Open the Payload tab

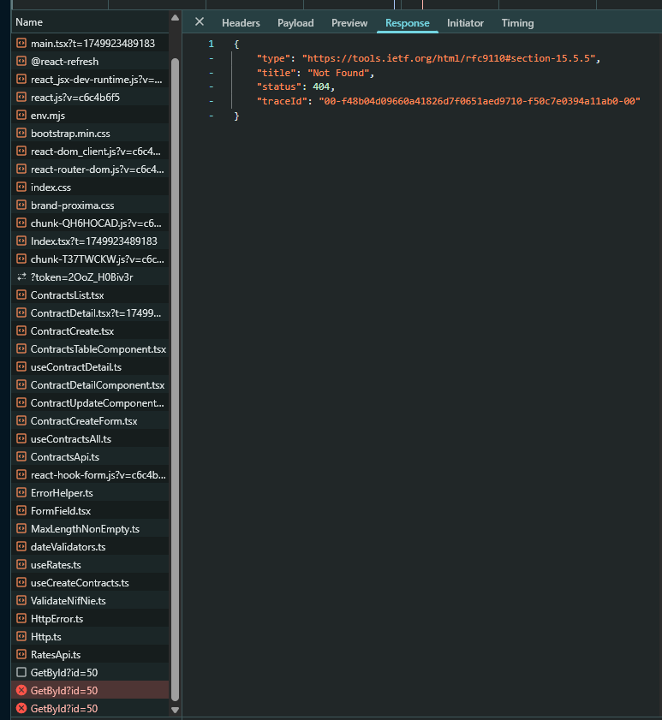pos(295,23)
